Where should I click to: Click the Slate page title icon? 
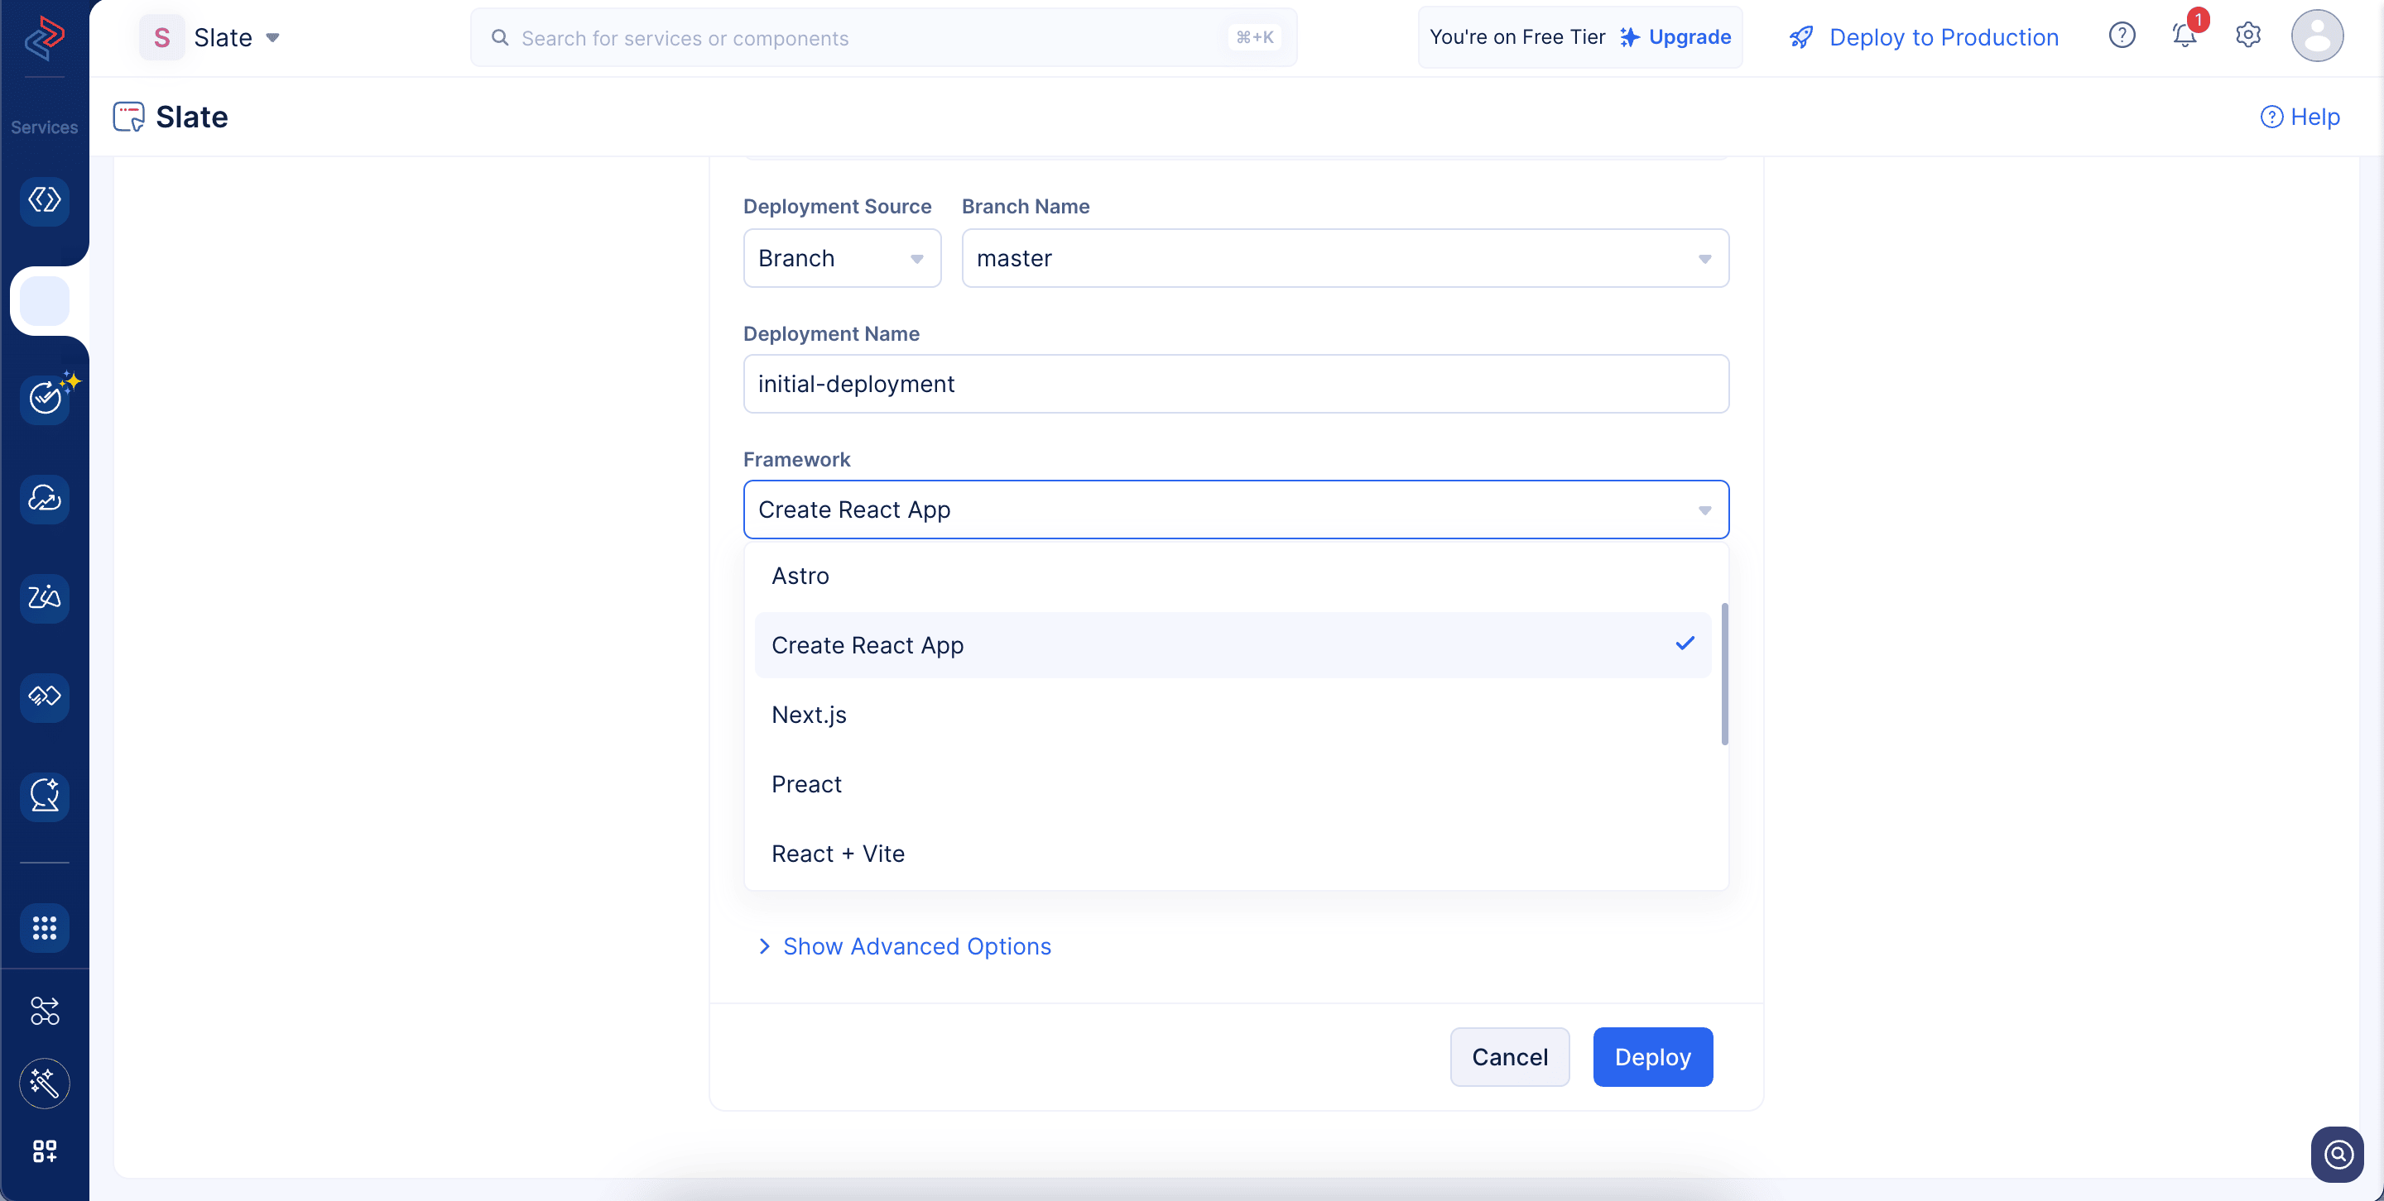[x=128, y=117]
